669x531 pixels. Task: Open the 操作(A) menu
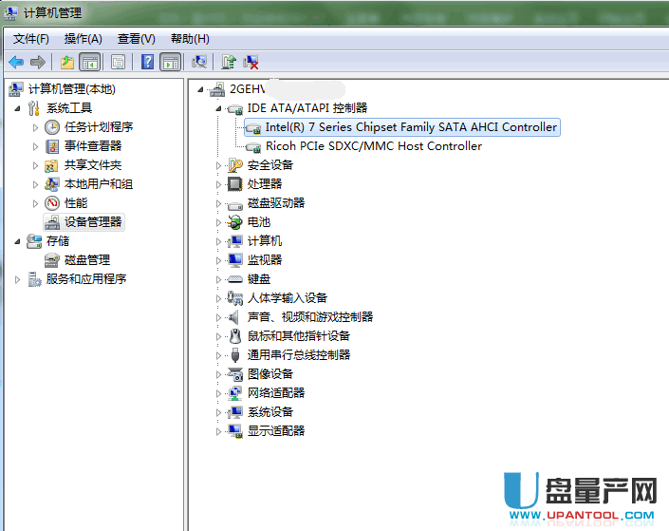click(x=83, y=38)
